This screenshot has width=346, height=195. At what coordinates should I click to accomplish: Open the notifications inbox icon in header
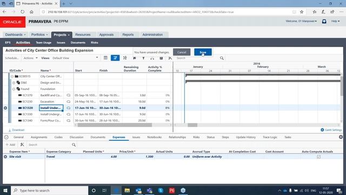324,21
